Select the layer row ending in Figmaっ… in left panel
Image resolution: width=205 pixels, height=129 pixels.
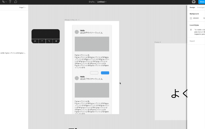point(13,53)
